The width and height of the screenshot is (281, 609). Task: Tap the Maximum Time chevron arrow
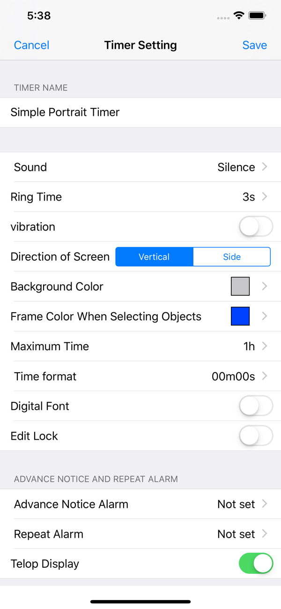265,346
